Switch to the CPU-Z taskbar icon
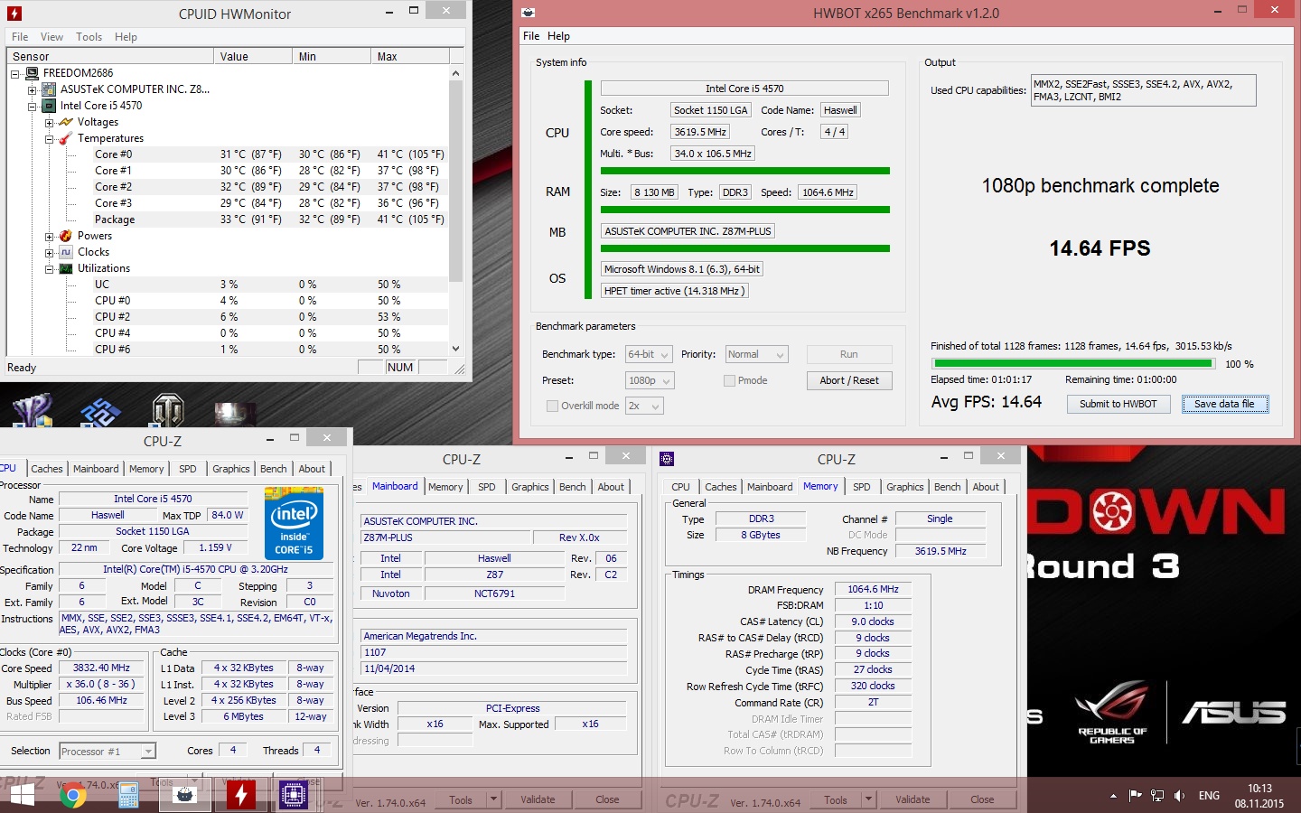 click(295, 795)
